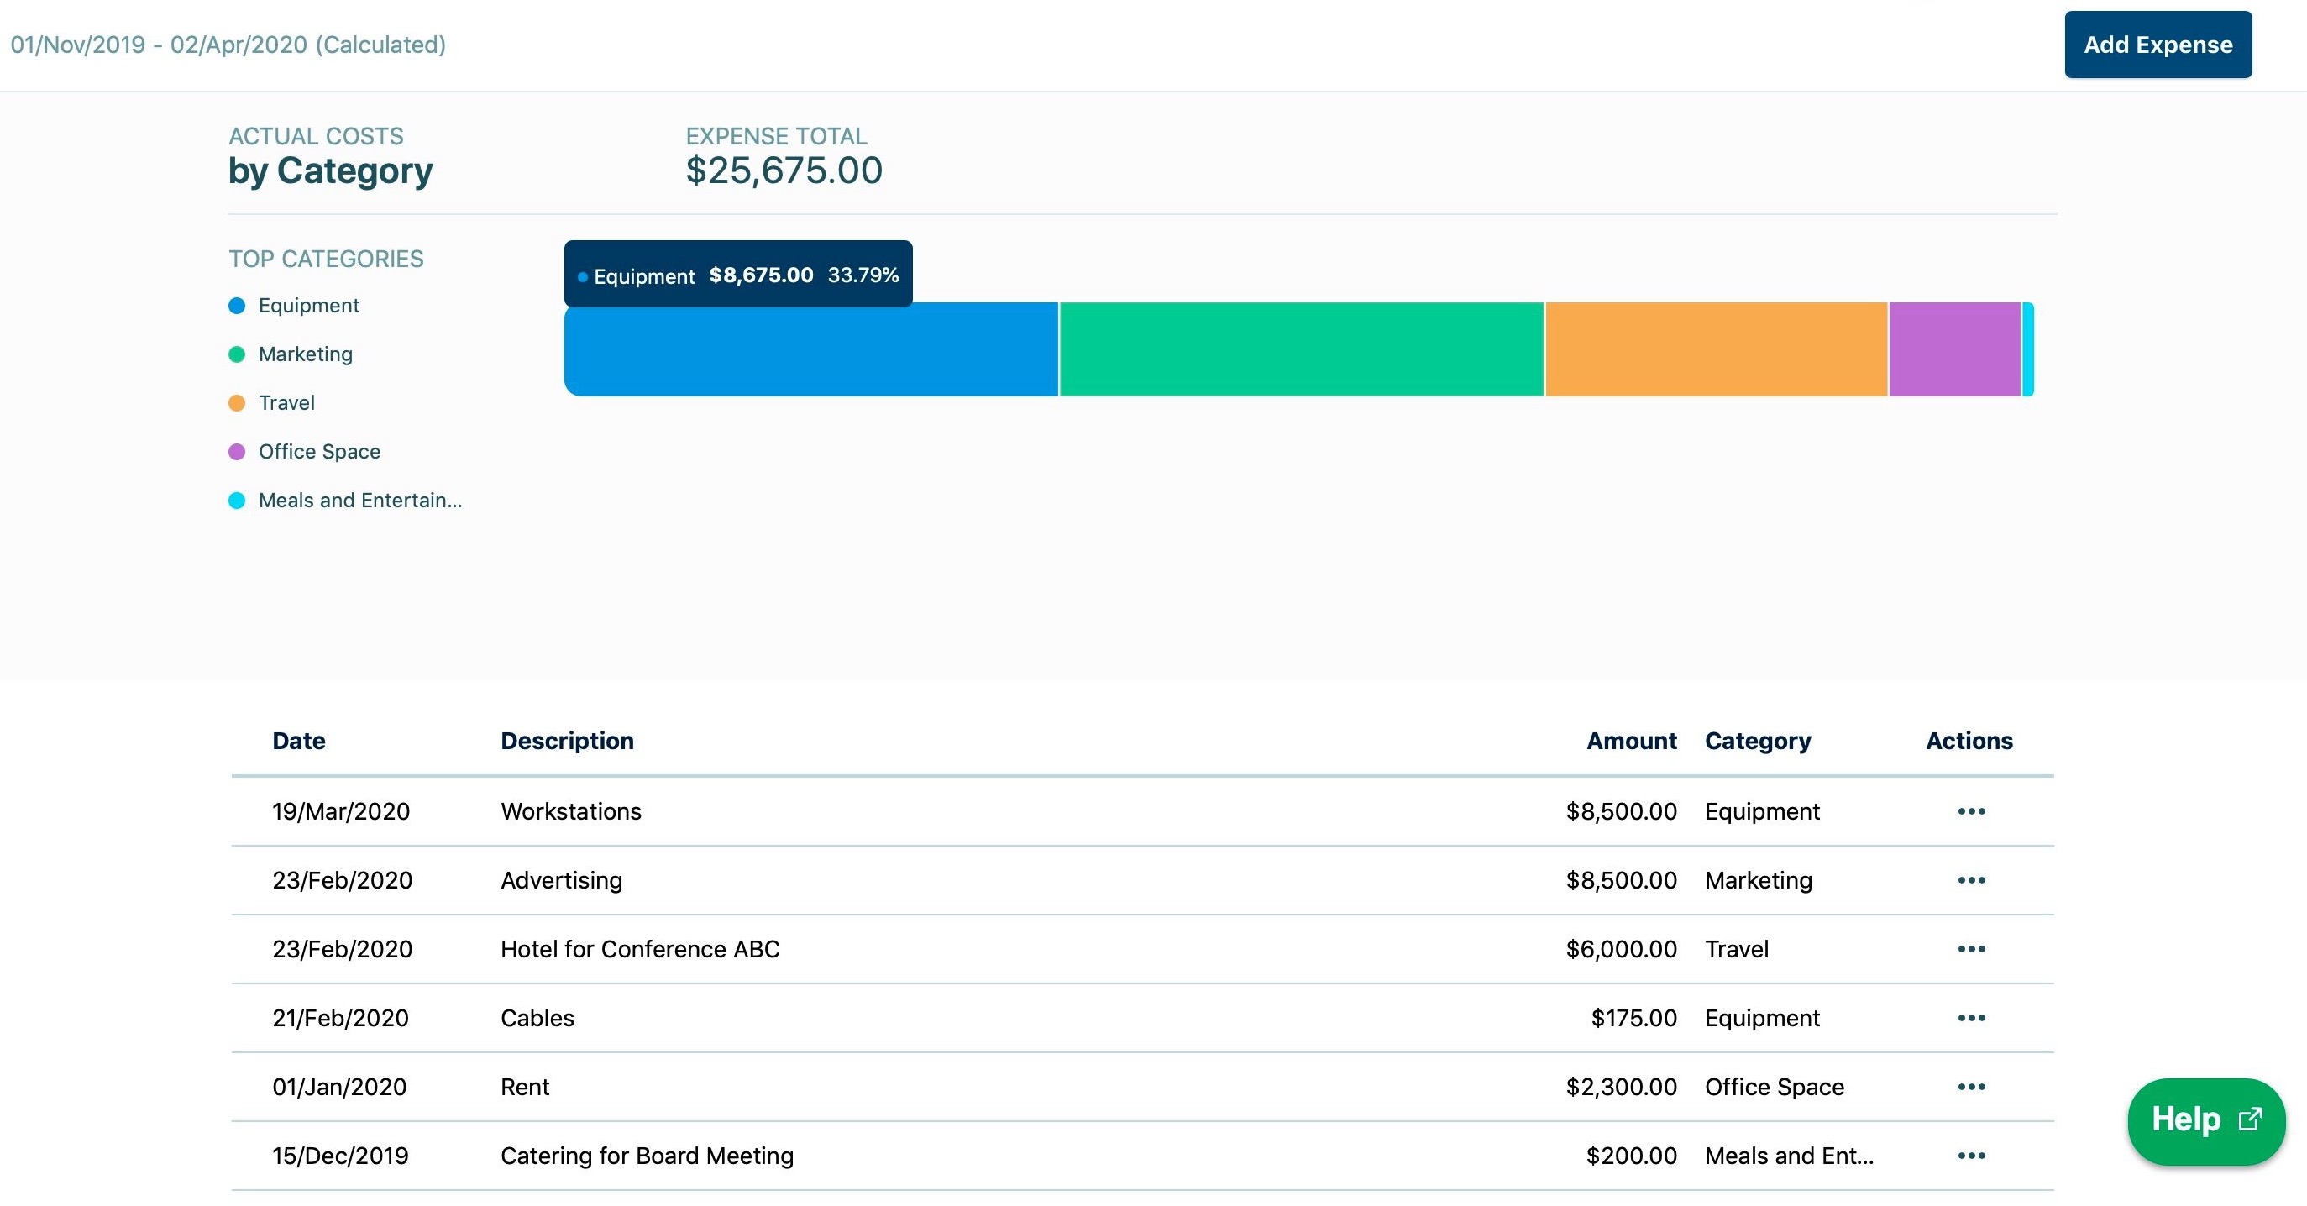
Task: Open actions menu for Cables expense
Action: 1971,1018
